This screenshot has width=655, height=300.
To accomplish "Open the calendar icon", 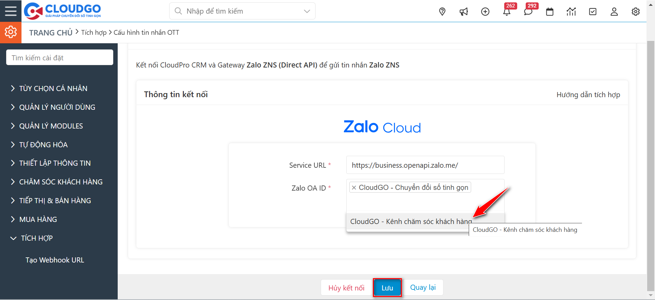I will 550,12.
